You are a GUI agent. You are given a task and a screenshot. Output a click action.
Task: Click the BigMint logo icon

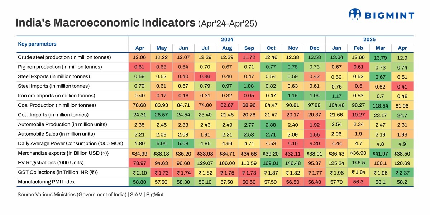(355, 14)
